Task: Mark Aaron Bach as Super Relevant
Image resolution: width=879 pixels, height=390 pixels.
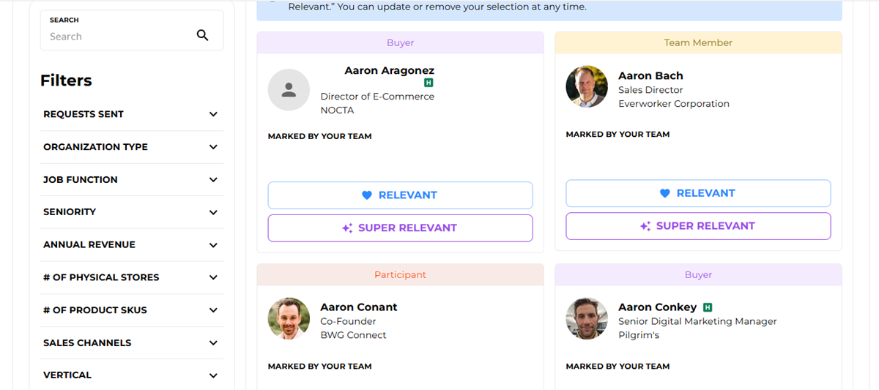Action: coord(698,226)
